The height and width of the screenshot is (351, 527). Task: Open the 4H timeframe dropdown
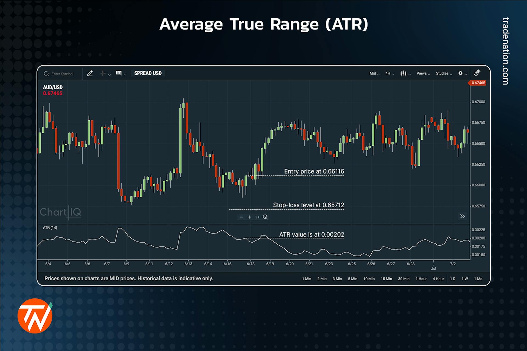pos(388,73)
